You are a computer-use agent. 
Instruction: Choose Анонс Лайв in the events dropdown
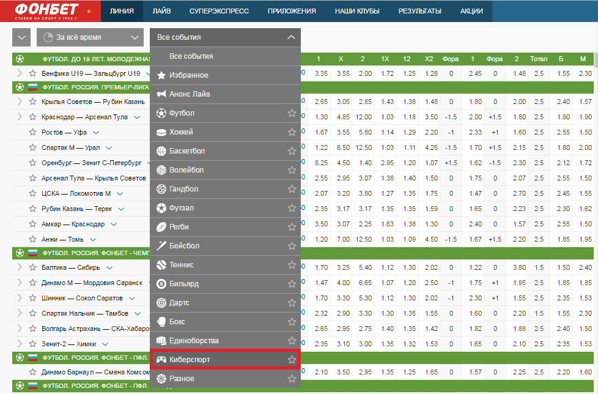(x=225, y=94)
